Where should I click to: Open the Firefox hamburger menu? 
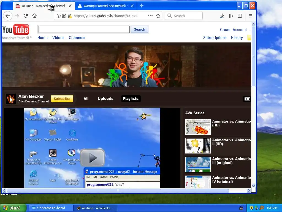251,16
